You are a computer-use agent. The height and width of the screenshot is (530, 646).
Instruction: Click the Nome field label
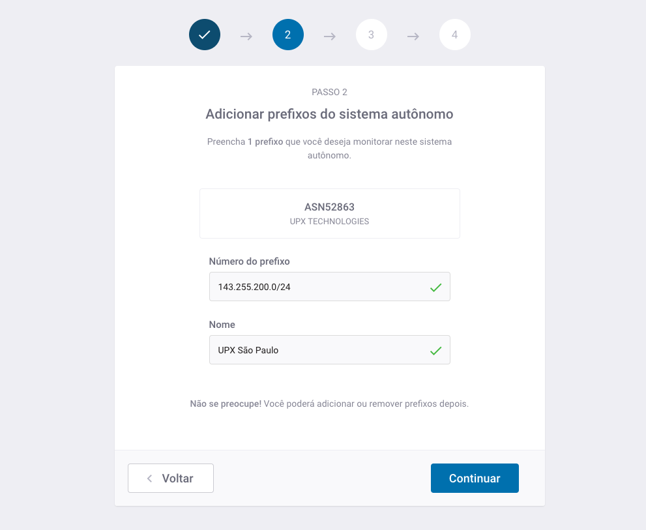pyautogui.click(x=222, y=325)
